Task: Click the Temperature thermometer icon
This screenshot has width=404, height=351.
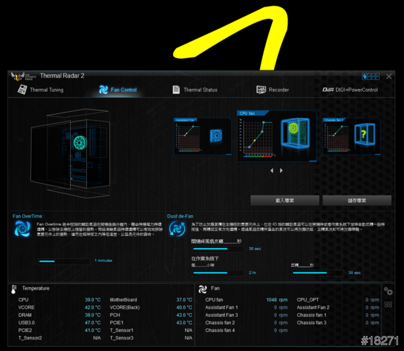Action: coord(13,290)
